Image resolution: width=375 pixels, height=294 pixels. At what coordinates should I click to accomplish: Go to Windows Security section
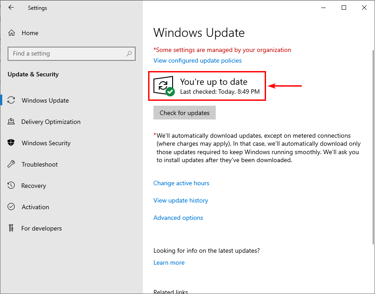pos(46,143)
